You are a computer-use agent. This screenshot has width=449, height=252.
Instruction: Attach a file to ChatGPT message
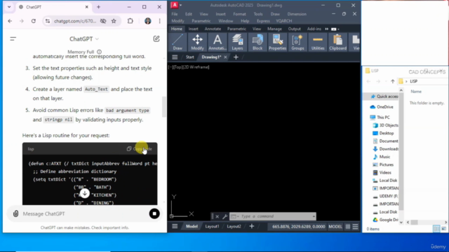[15, 213]
